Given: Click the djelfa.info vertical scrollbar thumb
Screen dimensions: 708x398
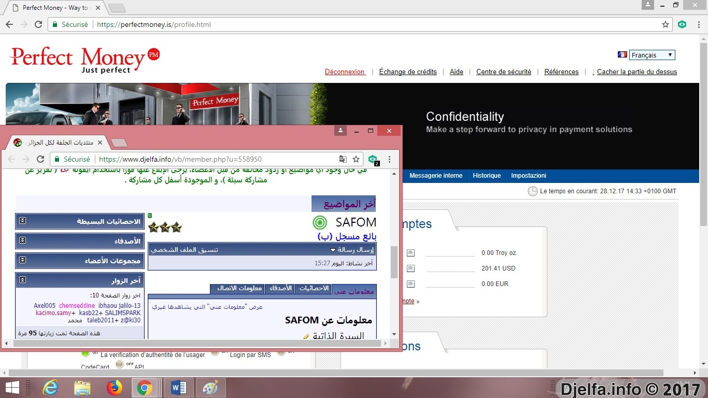Looking at the screenshot, I should tap(394, 262).
